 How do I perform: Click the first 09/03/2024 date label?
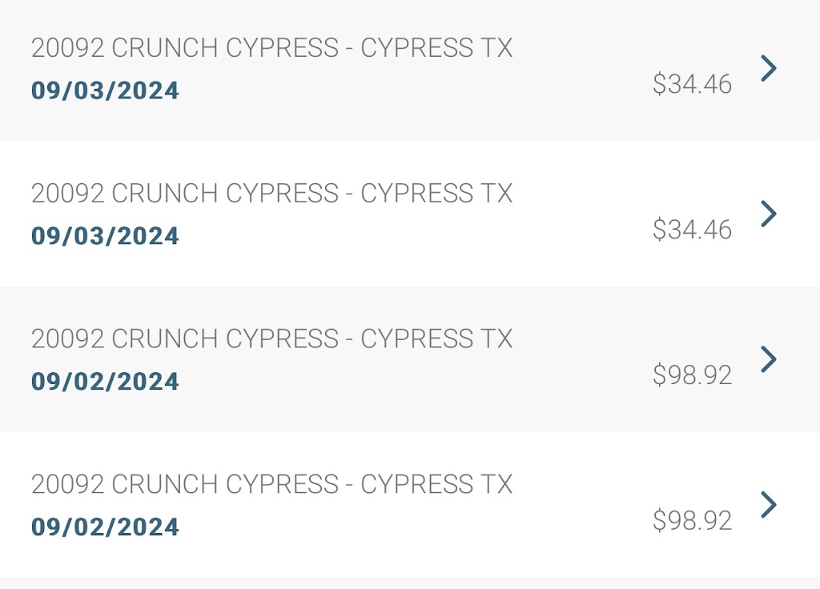point(105,90)
